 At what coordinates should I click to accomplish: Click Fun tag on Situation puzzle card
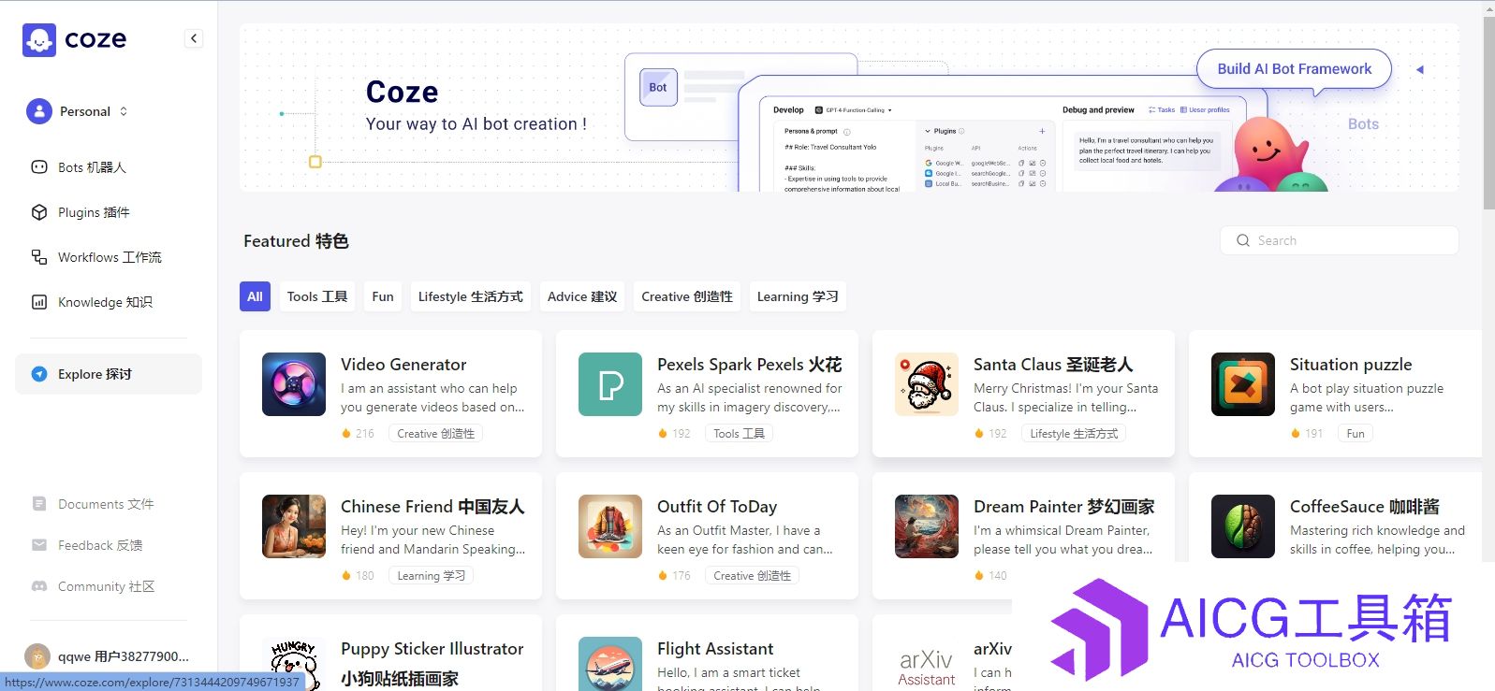pyautogui.click(x=1356, y=434)
